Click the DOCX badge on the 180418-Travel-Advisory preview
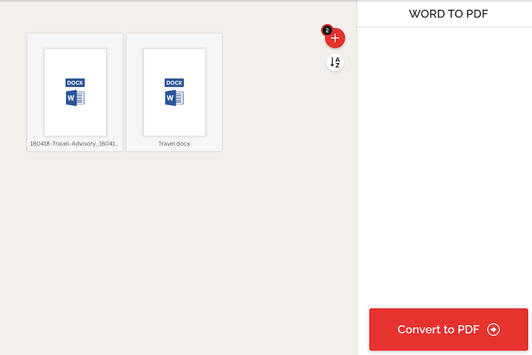This screenshot has height=355, width=532. click(x=75, y=83)
